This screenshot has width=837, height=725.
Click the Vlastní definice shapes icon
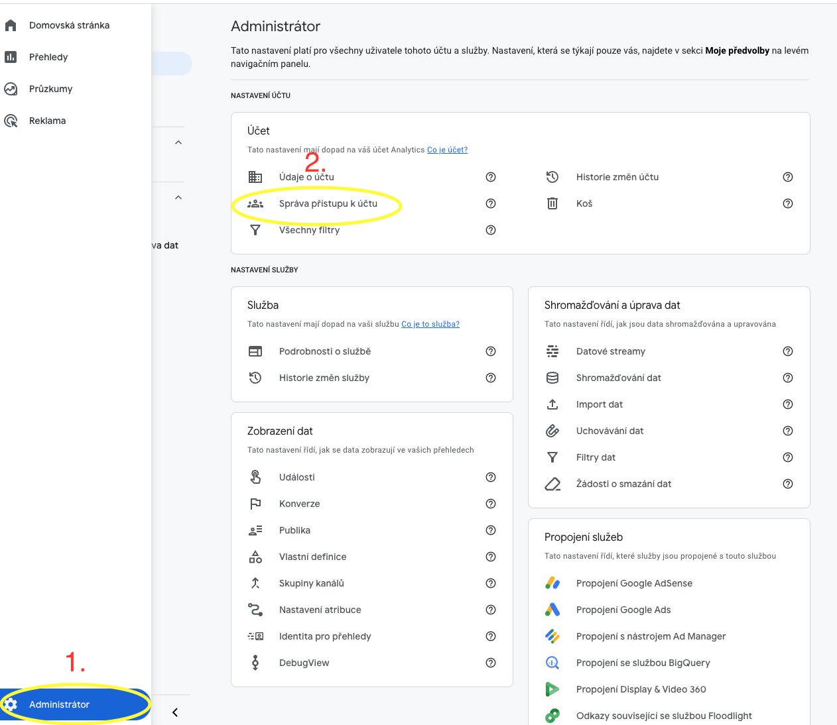click(255, 557)
